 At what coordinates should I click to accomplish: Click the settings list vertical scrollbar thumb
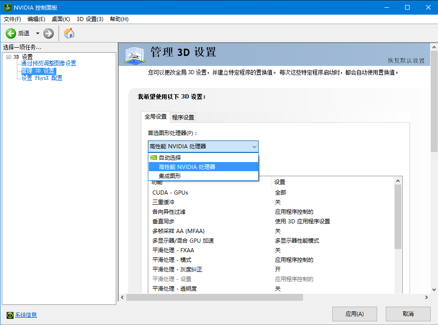coord(398,217)
